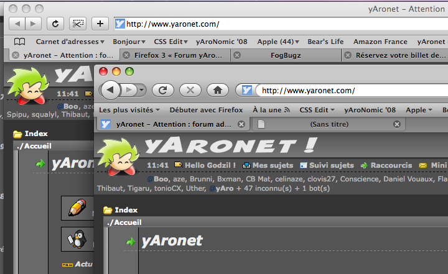Expand Les plus visités dropdown in Firefox
448x274 pixels.
129,109
